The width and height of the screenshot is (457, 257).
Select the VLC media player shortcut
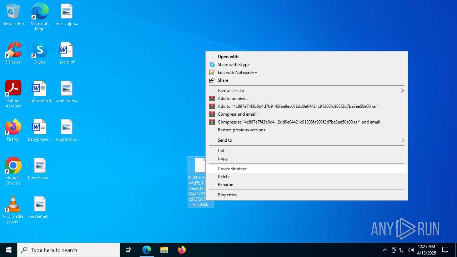coord(13,210)
